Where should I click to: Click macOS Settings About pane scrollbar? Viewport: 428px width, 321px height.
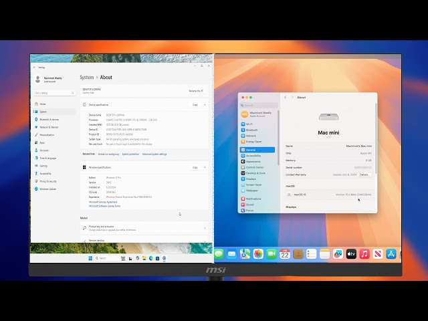(x=376, y=138)
